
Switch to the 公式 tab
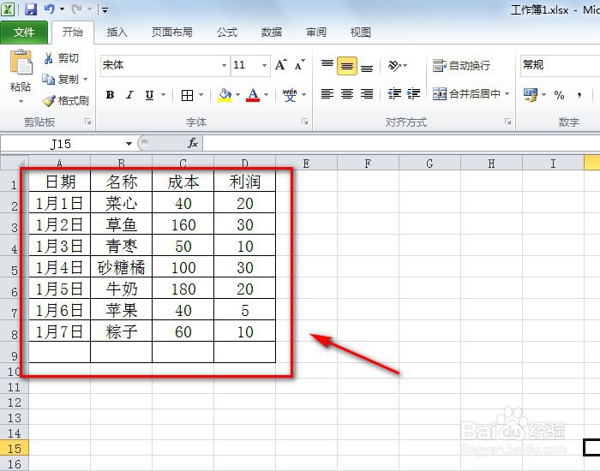click(x=227, y=33)
